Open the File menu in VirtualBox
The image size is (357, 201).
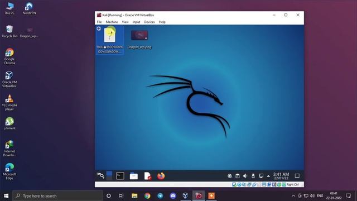click(x=99, y=22)
